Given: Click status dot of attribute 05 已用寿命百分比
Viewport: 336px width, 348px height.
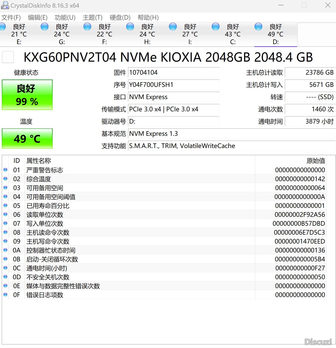Looking at the screenshot, I should coord(5,205).
